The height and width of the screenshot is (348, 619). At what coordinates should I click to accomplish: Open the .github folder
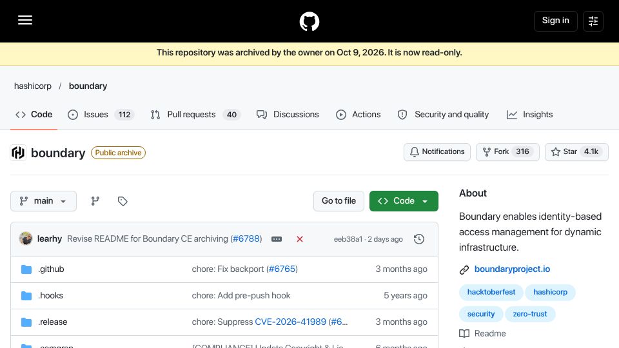51,269
